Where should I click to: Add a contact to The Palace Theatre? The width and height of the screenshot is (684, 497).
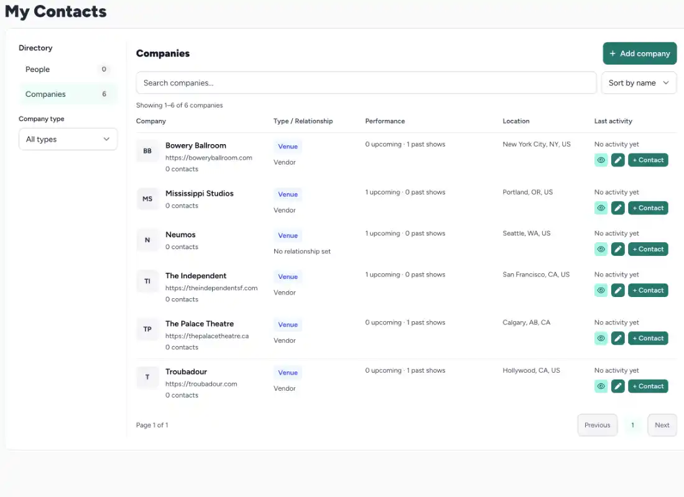pyautogui.click(x=648, y=339)
